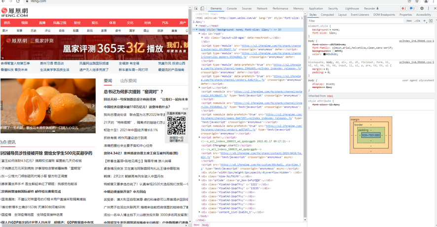
Task: Open the Application tab
Action: (316, 9)
